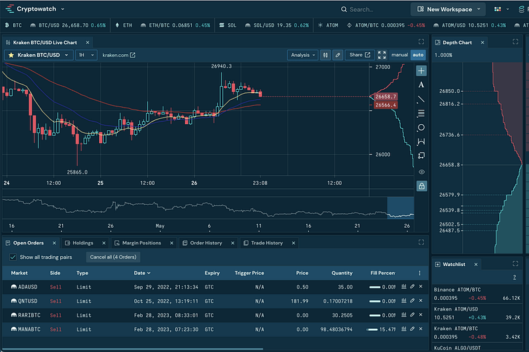
Task: Select the trend line drawing tool
Action: [x=421, y=100]
